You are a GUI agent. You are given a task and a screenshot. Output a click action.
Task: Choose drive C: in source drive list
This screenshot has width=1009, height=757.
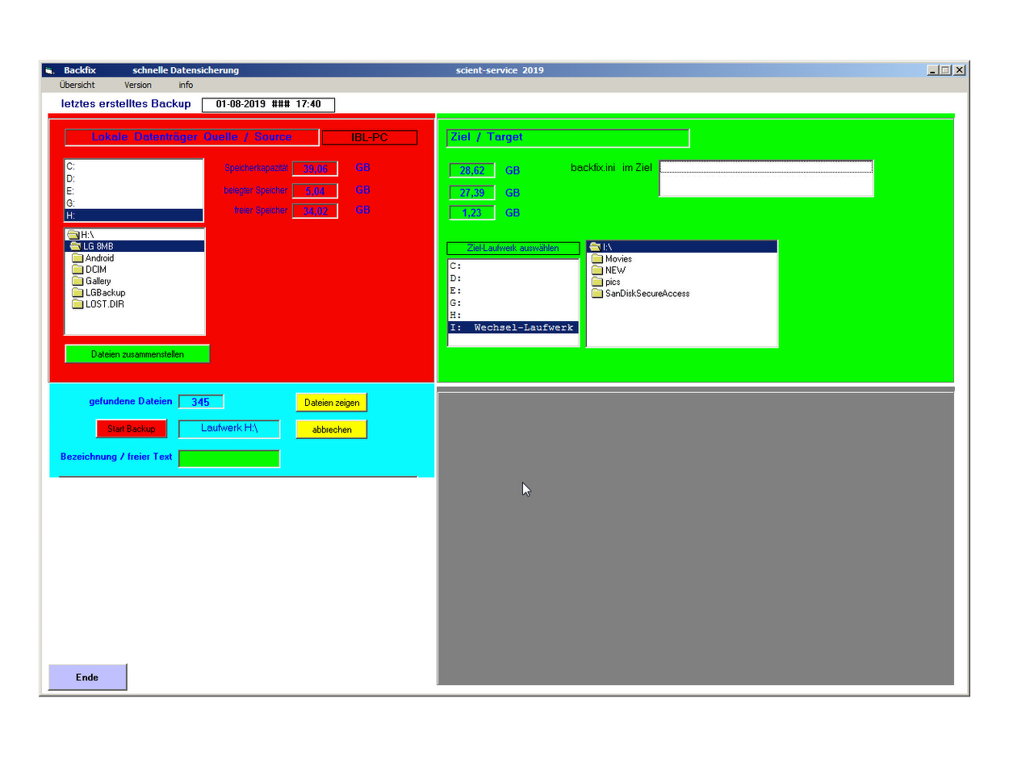pyautogui.click(x=71, y=166)
